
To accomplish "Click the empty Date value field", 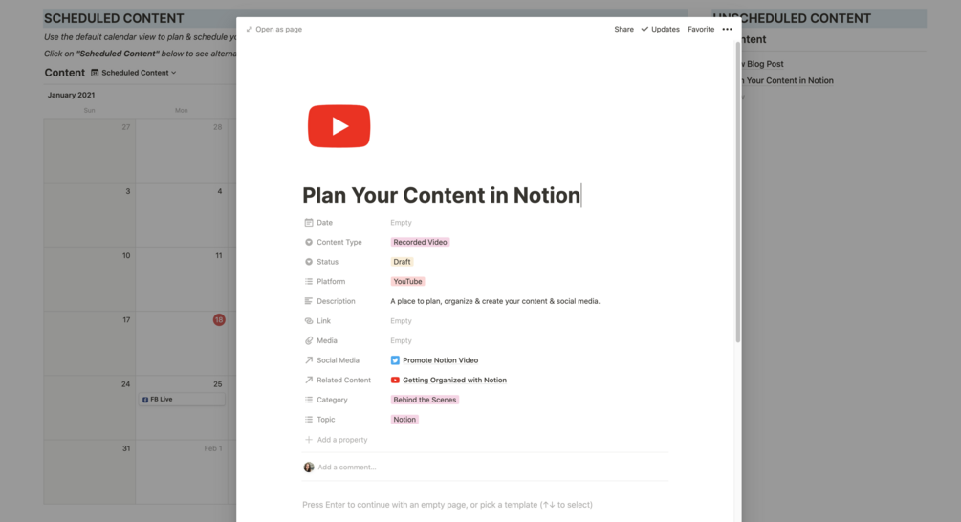I will (401, 223).
